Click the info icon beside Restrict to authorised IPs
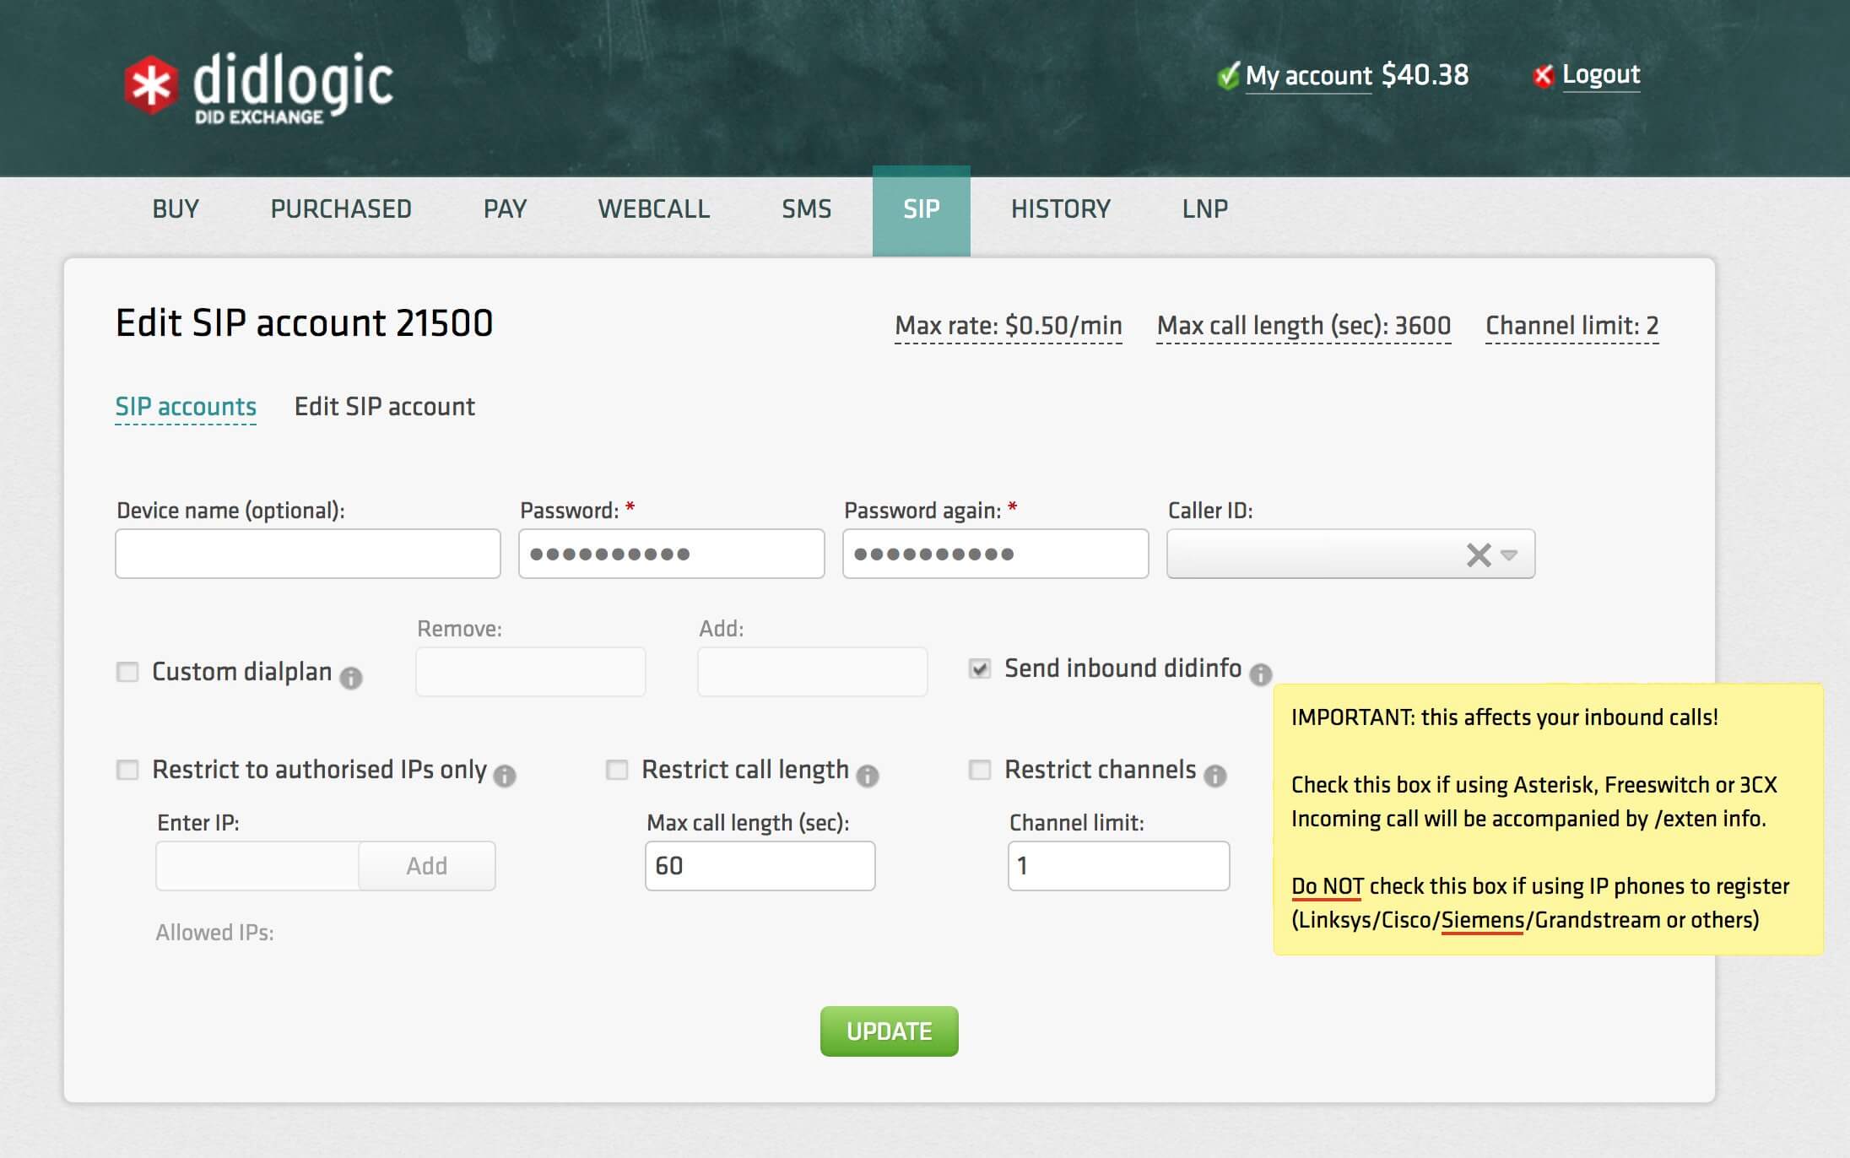Screen dimensions: 1850x1158 pyautogui.click(x=506, y=775)
